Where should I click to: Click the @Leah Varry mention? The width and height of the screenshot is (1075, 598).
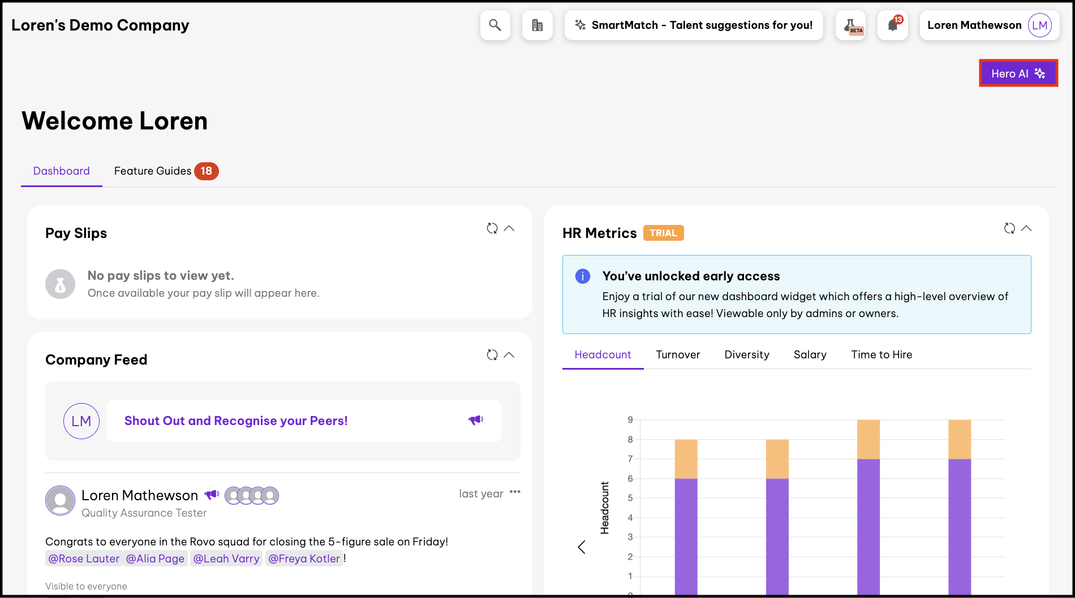226,558
